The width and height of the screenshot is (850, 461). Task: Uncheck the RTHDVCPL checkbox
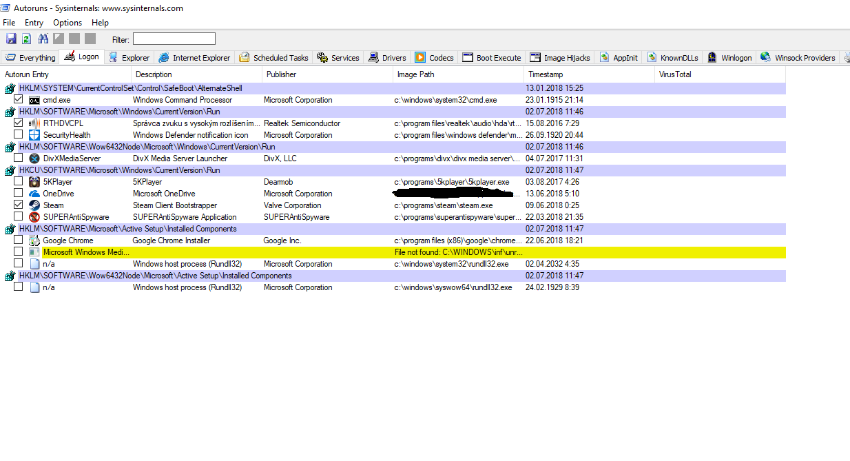[19, 123]
